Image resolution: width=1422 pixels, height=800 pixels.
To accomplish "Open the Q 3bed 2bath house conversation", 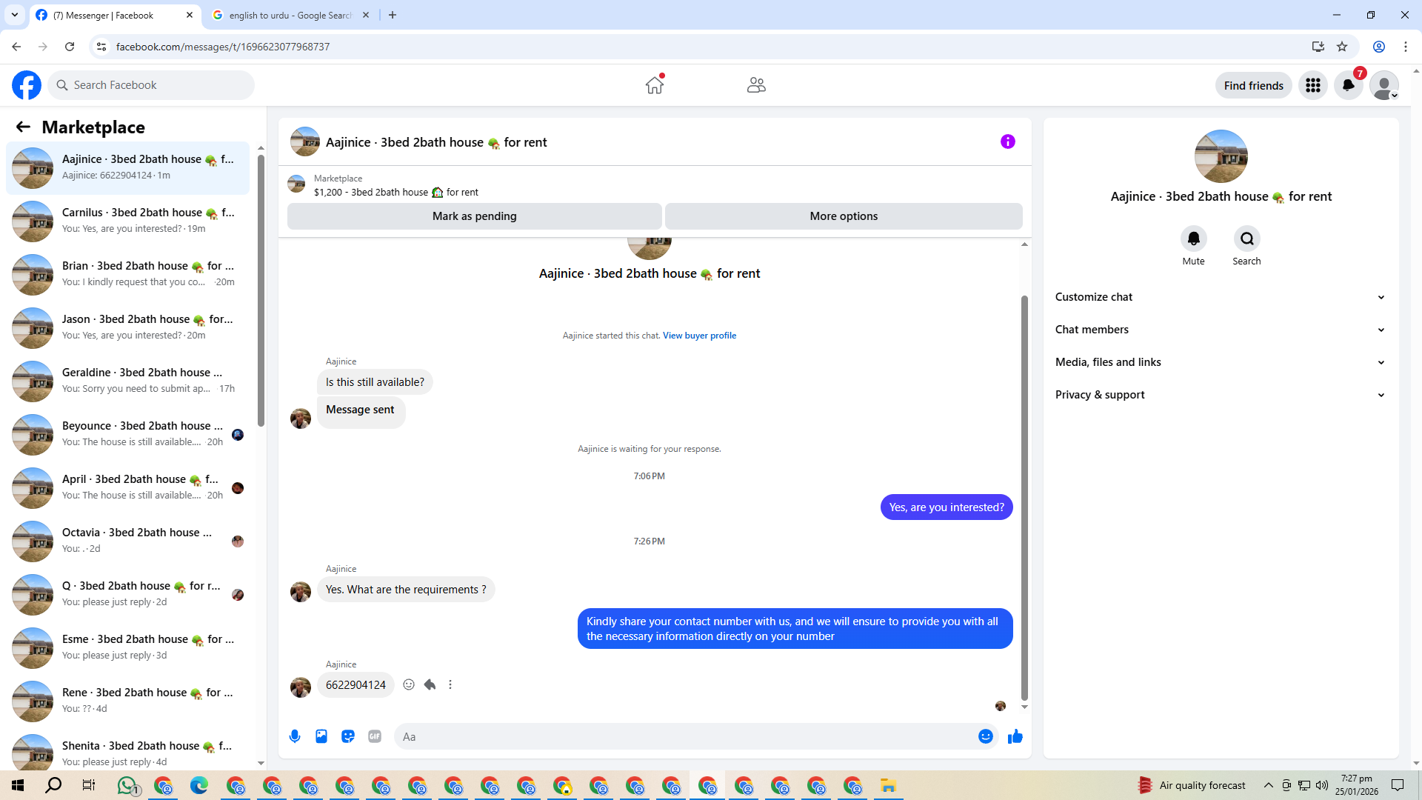I will pyautogui.click(x=127, y=594).
